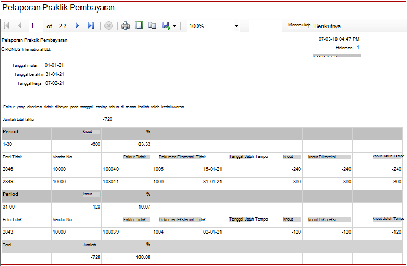
Task: Jump to the last report page
Action: [90, 26]
